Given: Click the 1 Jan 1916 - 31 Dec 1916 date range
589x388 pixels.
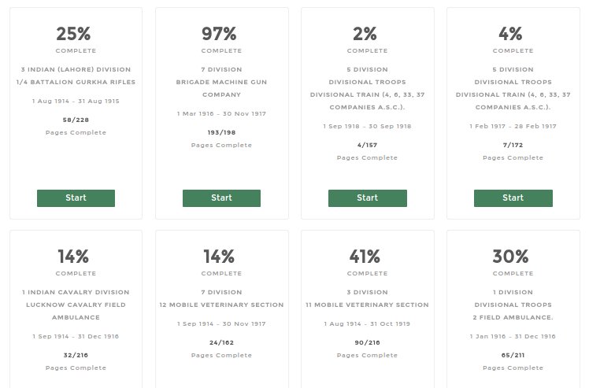Looking at the screenshot, I should pos(513,336).
